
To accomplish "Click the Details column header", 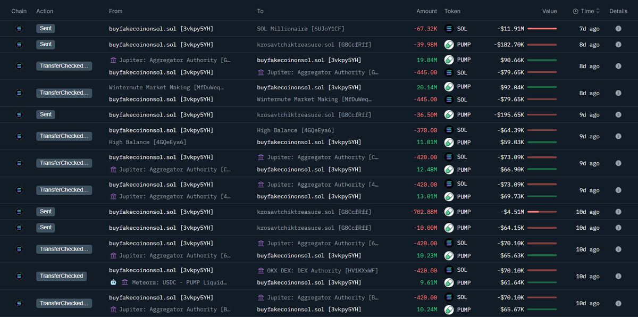I will (x=618, y=11).
